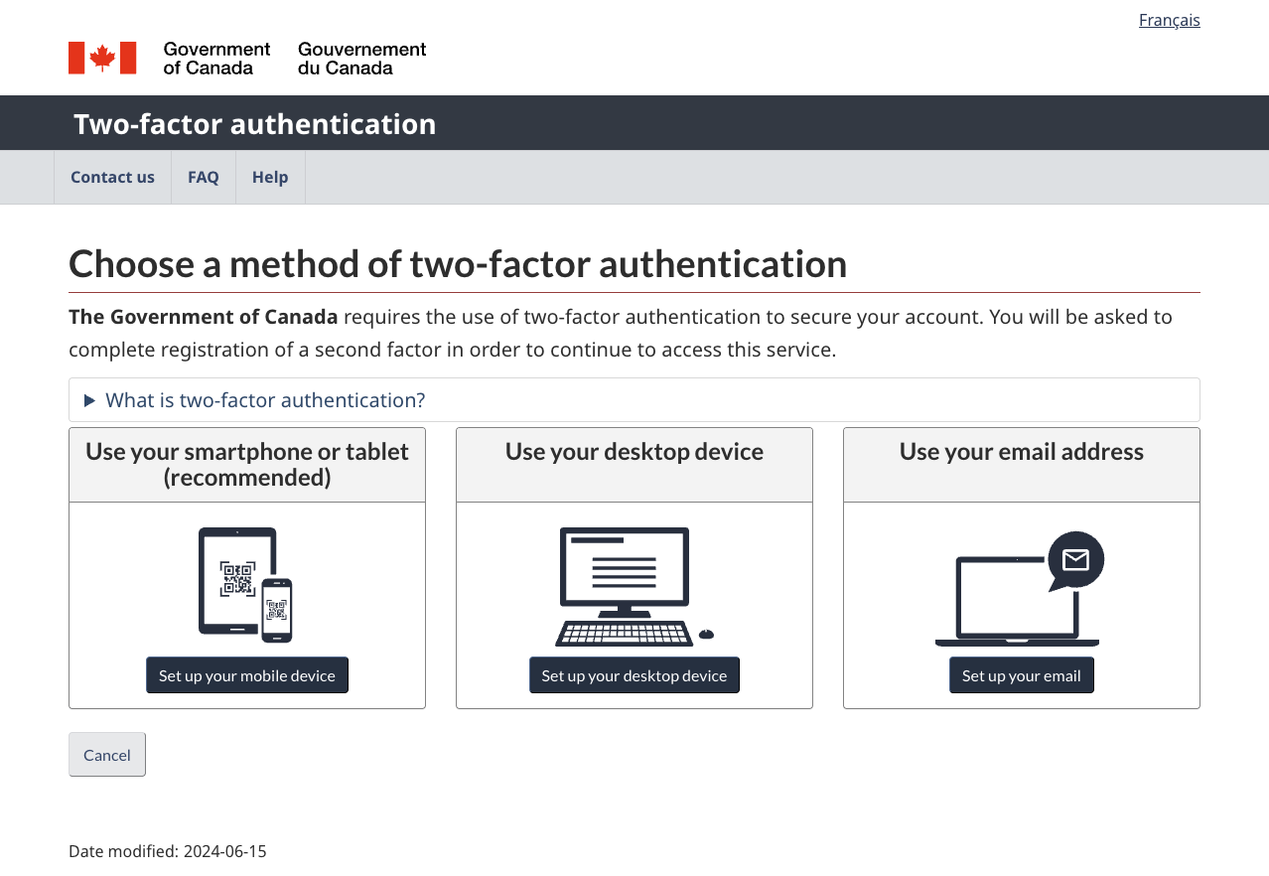Expand the What is two-factor authentication section
Screen dimensions: 1269x876
point(265,399)
